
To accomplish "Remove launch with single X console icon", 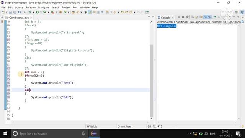I will [183, 17].
